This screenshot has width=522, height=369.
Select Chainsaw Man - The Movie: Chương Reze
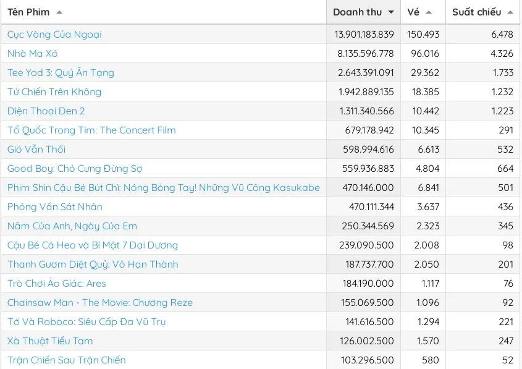coord(100,303)
